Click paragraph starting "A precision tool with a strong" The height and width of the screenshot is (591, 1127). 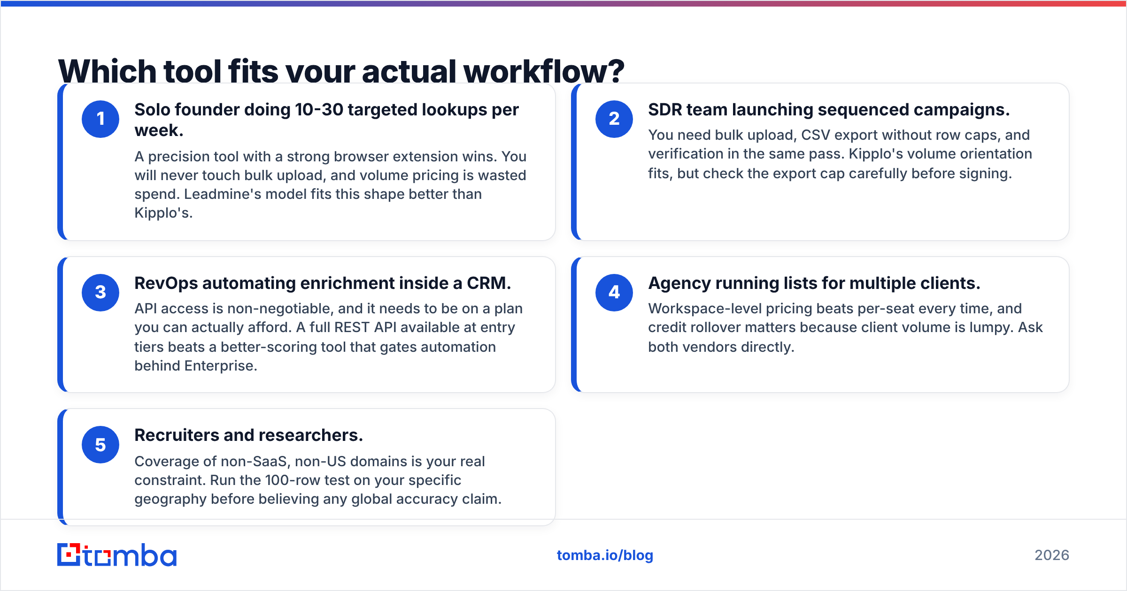tap(331, 184)
